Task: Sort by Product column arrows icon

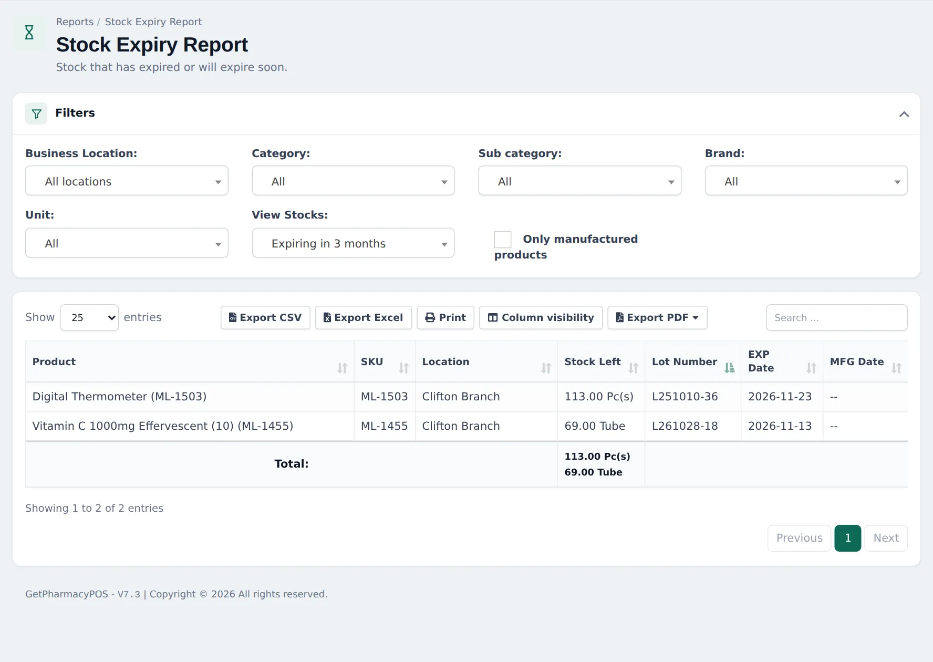Action: [342, 368]
